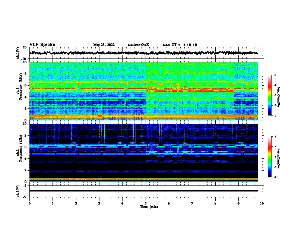This screenshot has height=228, width=295.
Task: Click the ch.2 spectrogram panel
Action: (x=144, y=153)
